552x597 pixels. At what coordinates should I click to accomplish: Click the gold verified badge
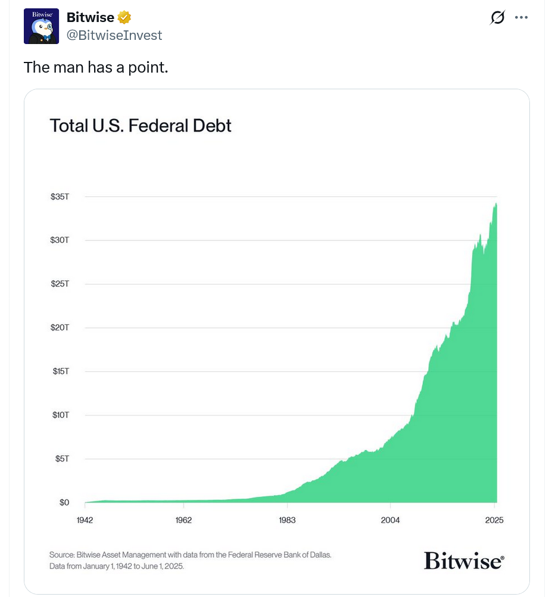[124, 18]
